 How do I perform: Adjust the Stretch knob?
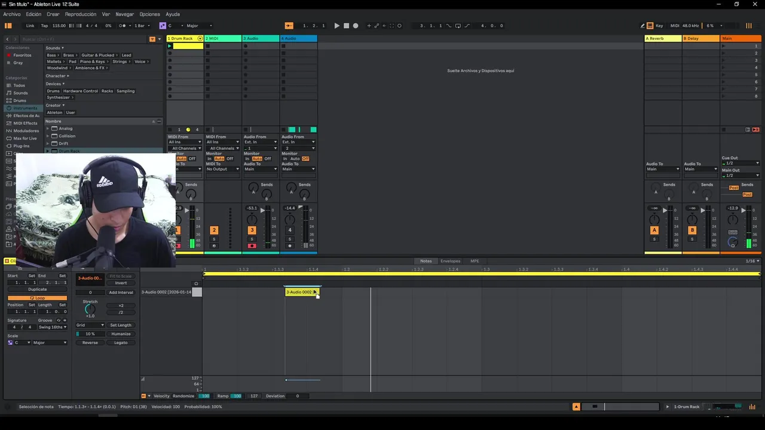pyautogui.click(x=90, y=309)
